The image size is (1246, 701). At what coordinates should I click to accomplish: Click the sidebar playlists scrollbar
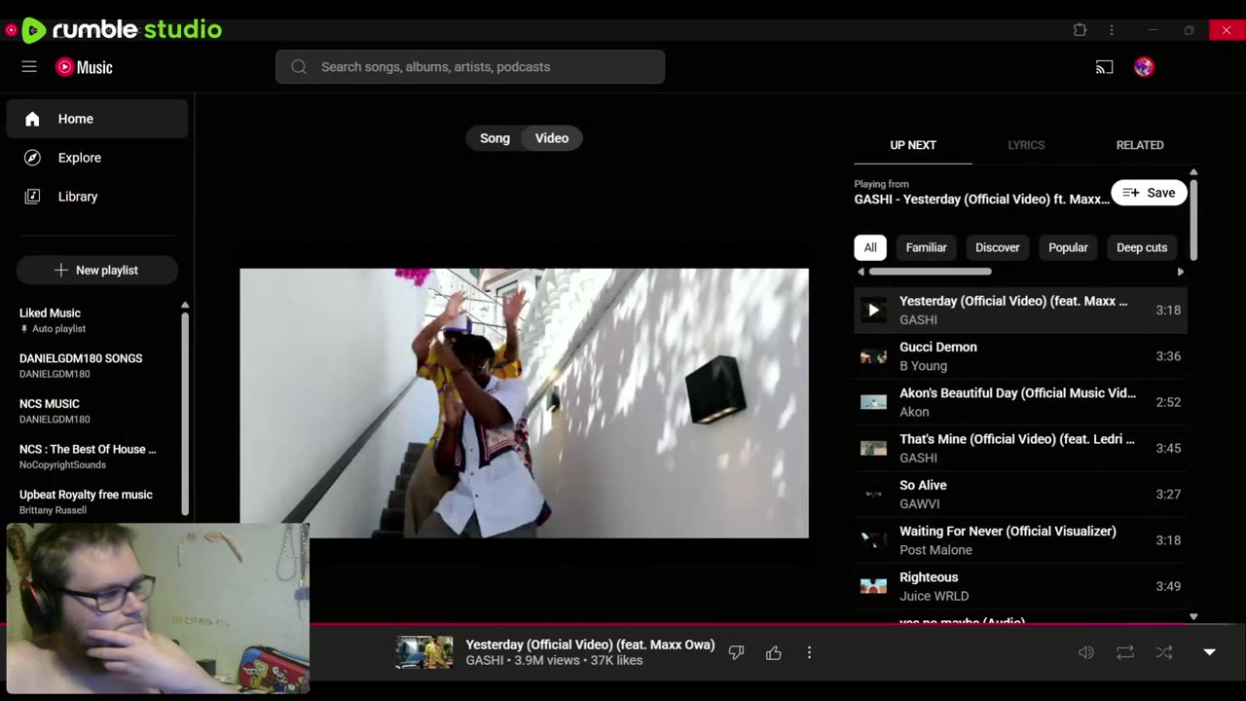pos(185,413)
